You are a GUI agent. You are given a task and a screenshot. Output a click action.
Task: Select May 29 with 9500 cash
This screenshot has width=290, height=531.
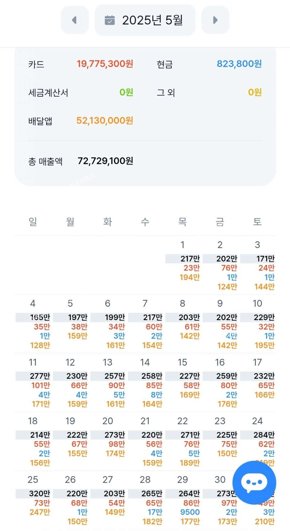point(183,499)
